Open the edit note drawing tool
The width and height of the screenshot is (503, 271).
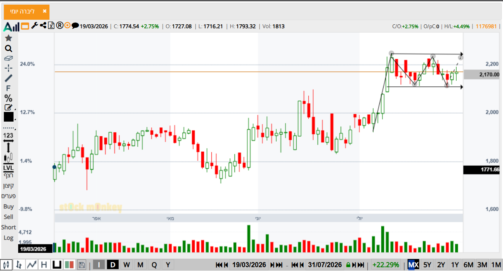click(x=8, y=107)
